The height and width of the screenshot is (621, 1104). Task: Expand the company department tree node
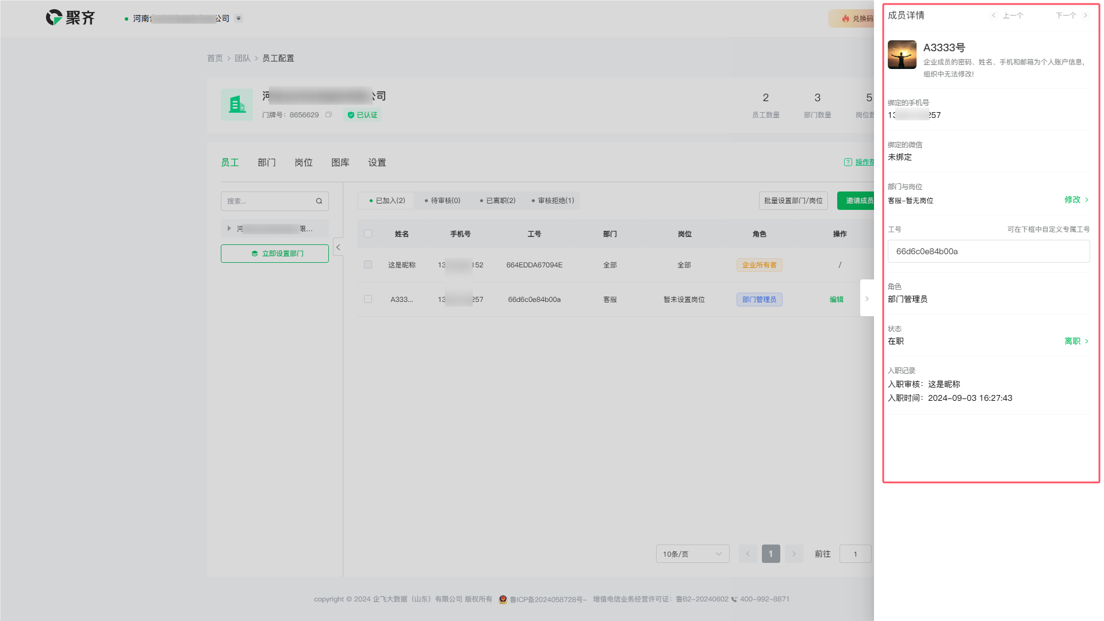tap(229, 229)
